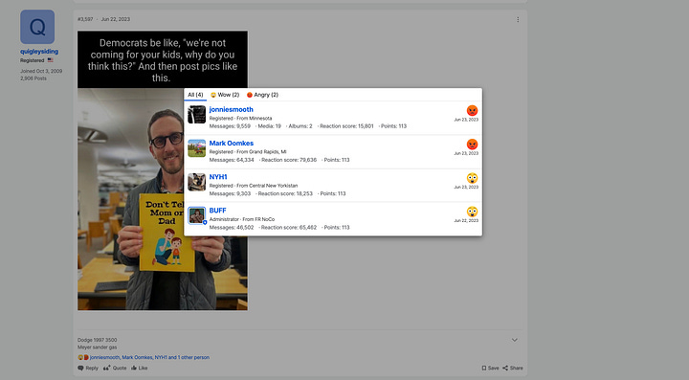Viewport: 689px width, 380px height.
Task: Click 'Albums: 2' in jonniesmooth's row
Action: tap(300, 126)
